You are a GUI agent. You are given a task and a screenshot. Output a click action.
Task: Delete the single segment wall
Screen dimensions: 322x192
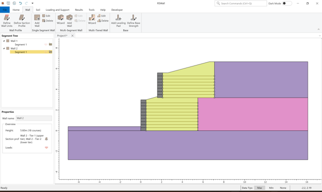[x=47, y=21]
